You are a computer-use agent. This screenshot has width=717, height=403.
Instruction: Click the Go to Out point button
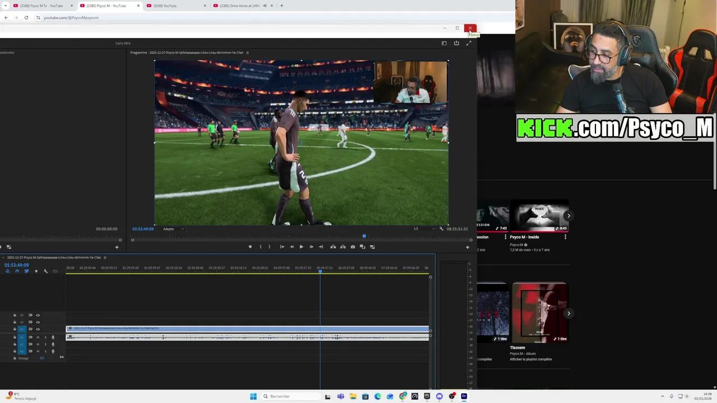coord(321,247)
